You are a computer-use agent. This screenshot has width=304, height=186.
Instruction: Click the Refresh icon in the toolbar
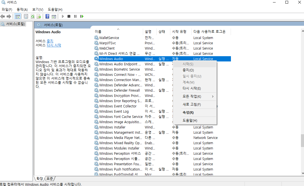click(33, 16)
